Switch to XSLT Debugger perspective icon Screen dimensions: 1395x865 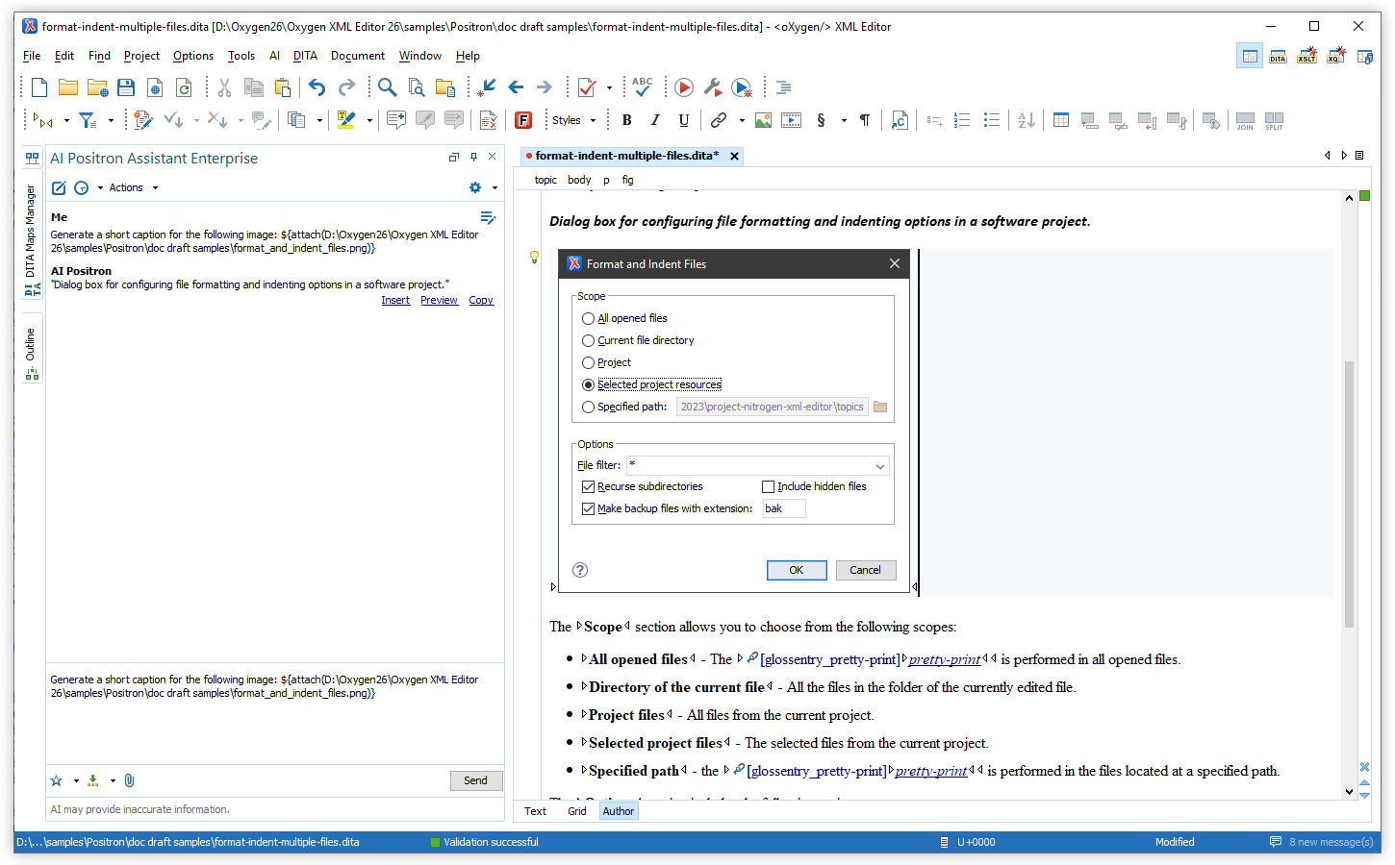[1306, 56]
